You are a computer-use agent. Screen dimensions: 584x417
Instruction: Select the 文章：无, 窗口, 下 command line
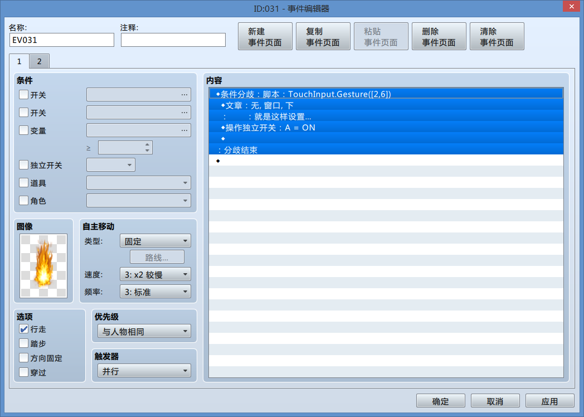(x=386, y=105)
